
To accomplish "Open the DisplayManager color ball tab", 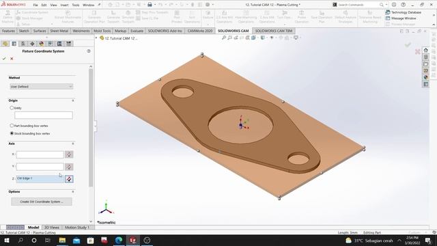I will click(41, 44).
